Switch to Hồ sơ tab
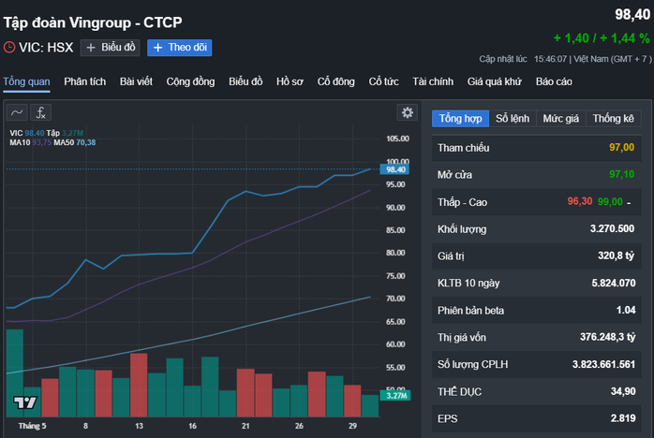654x438 pixels. pyautogui.click(x=290, y=81)
